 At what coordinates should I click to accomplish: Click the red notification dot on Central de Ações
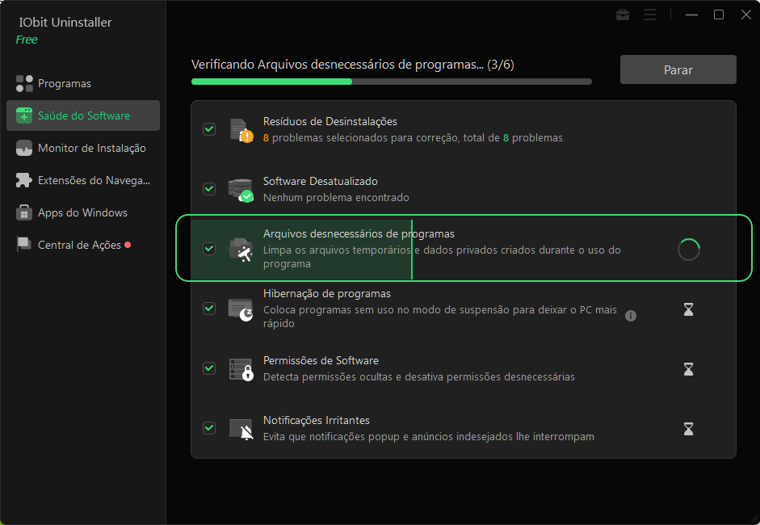(128, 245)
